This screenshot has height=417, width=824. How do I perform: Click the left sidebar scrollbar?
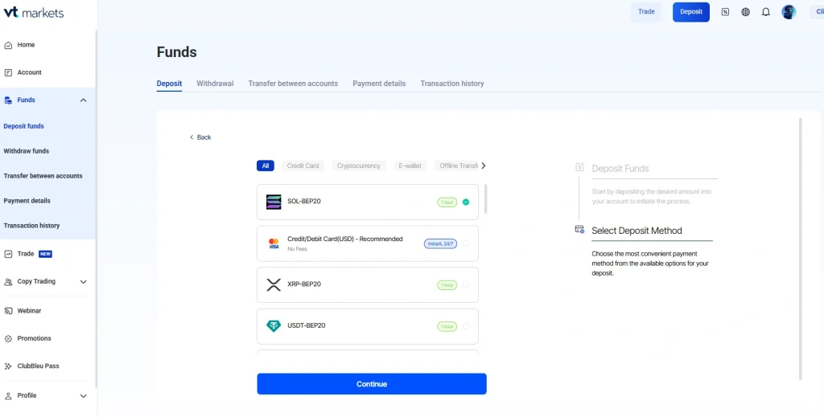96,210
